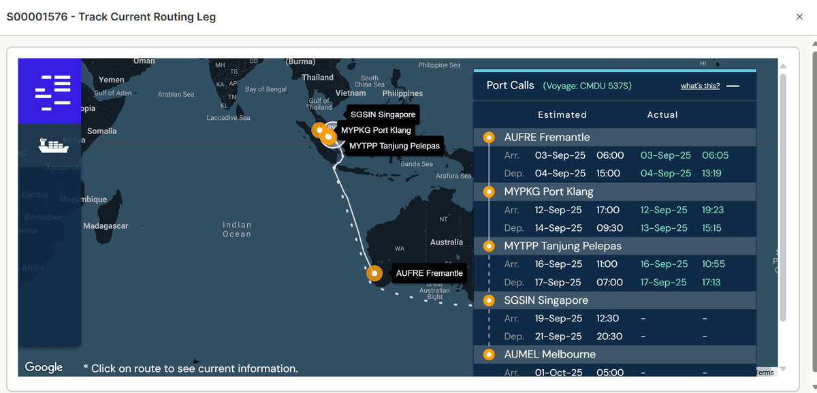Click the scroll-up arrow of the map frame
817x393 pixels.
783,66
